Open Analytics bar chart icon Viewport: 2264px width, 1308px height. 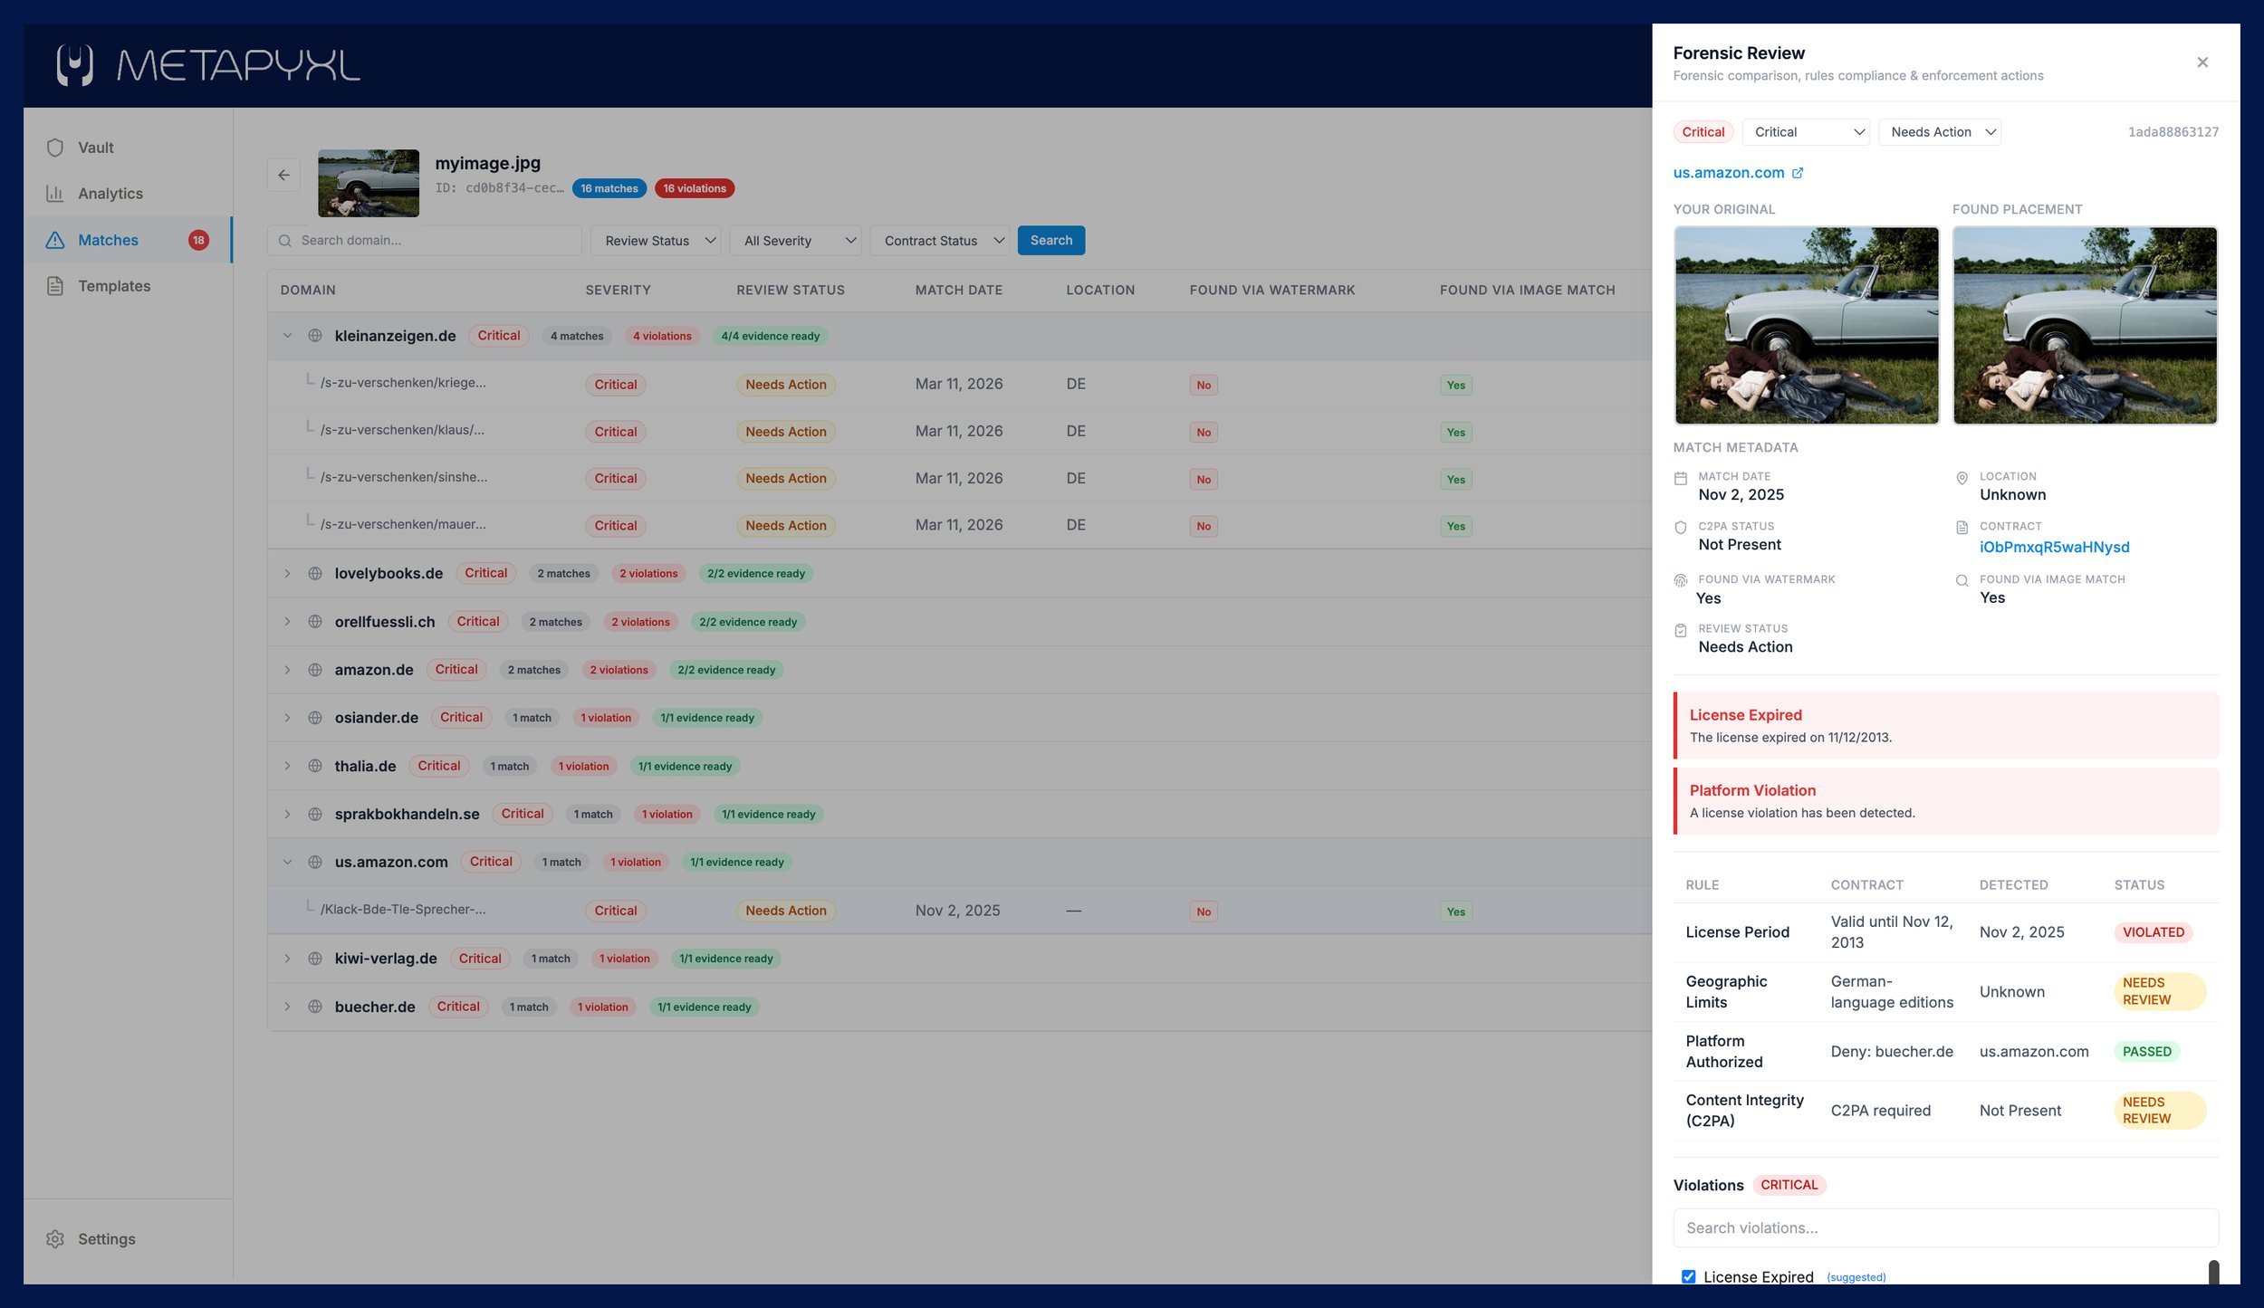coord(55,194)
